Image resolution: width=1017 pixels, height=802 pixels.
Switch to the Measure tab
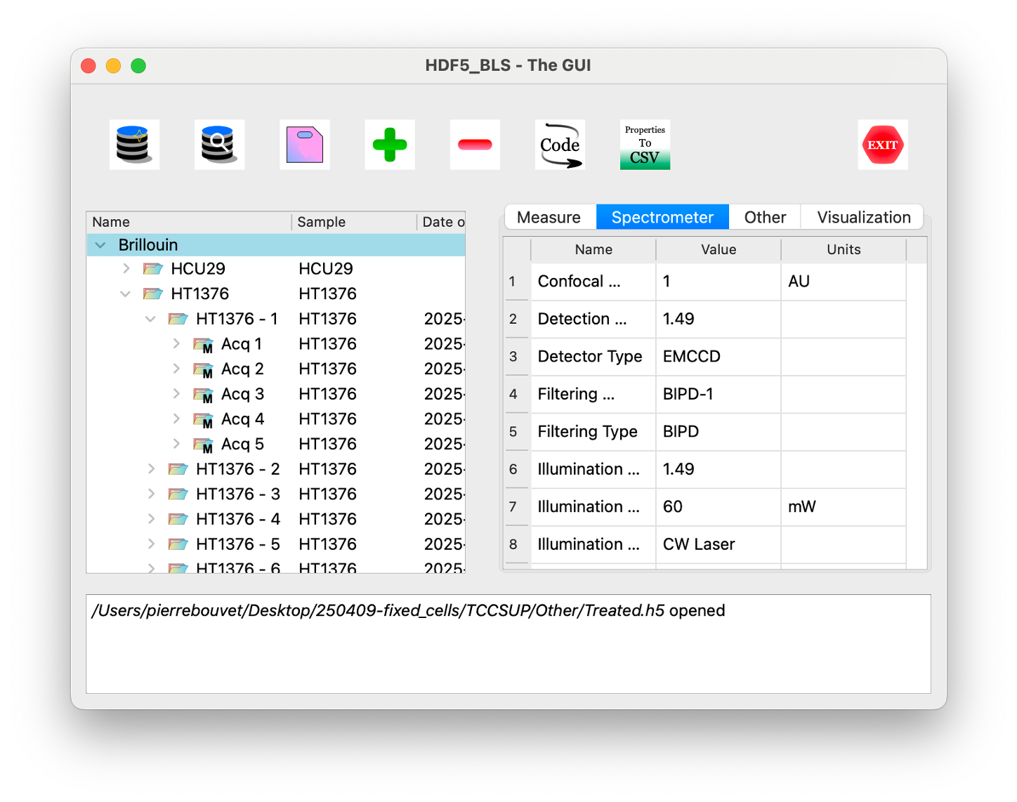click(549, 218)
